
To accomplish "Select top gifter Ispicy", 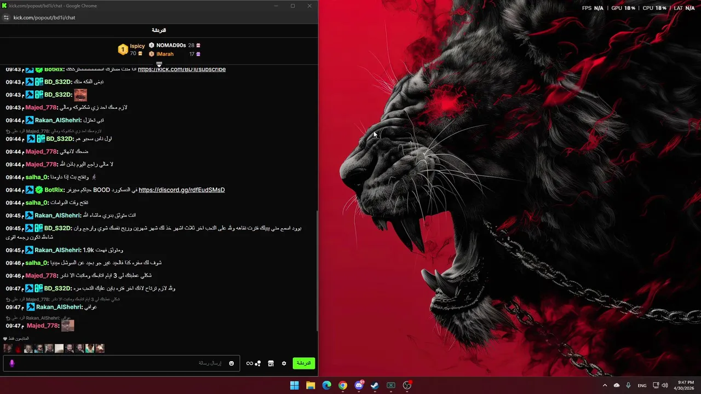I will tap(137, 46).
